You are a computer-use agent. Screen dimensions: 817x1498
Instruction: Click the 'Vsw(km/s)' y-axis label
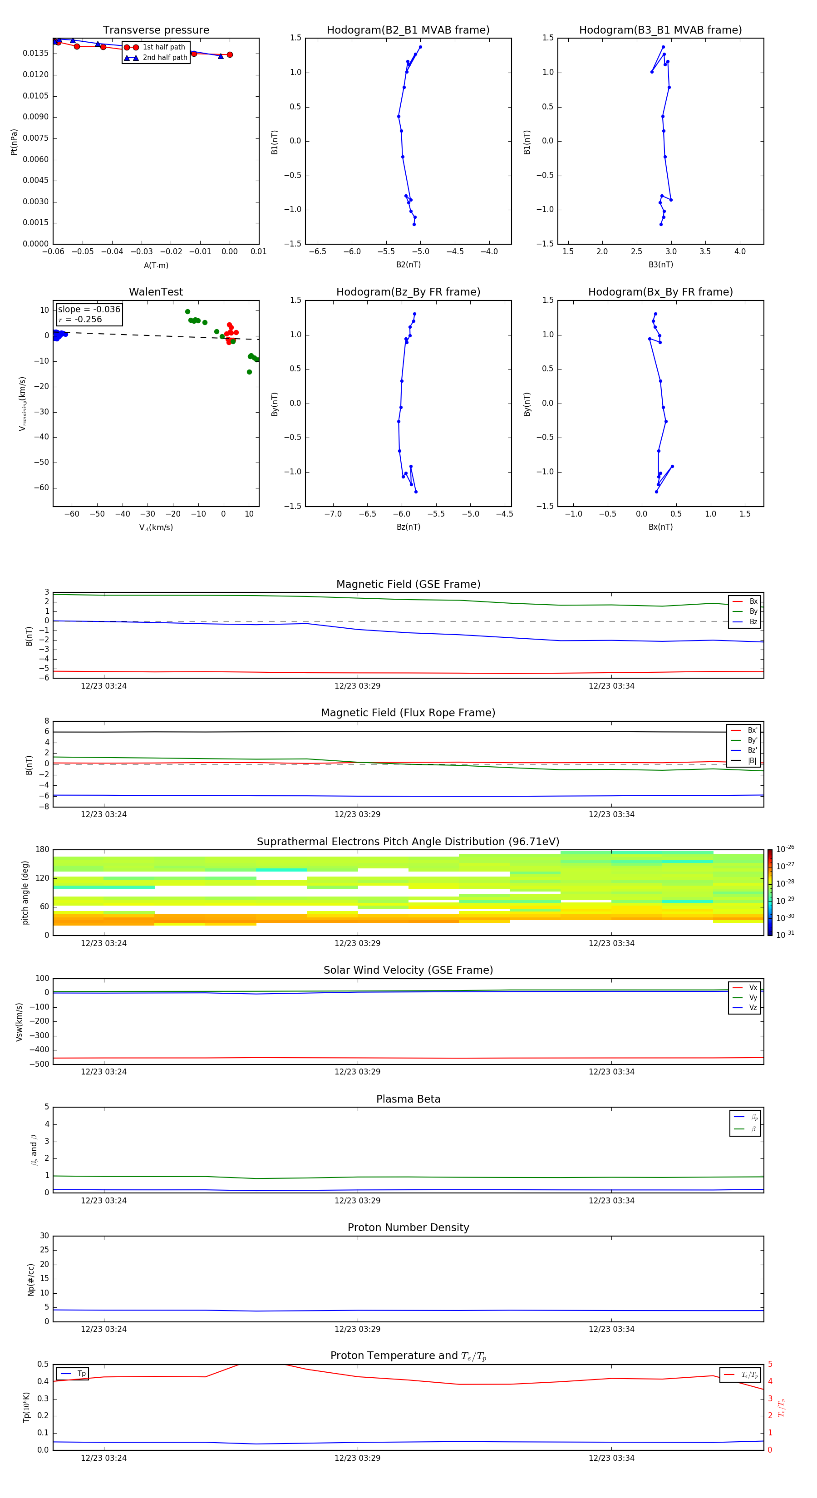pos(19,1022)
